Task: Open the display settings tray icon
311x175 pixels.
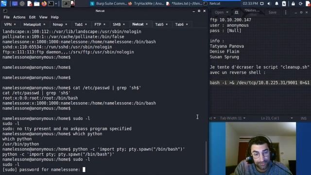Action: pyautogui.click(x=262, y=3)
